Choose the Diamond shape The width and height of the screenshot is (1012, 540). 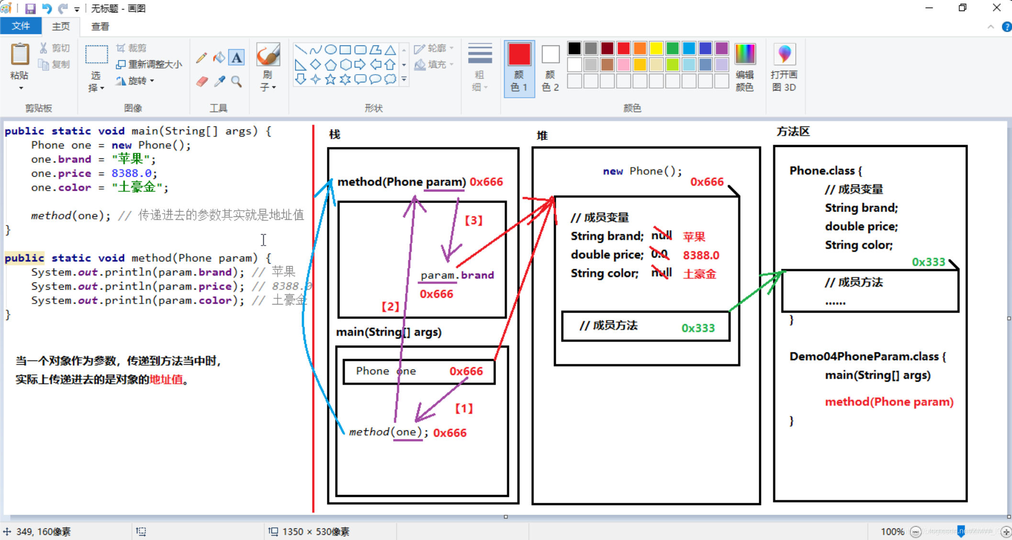pyautogui.click(x=315, y=64)
